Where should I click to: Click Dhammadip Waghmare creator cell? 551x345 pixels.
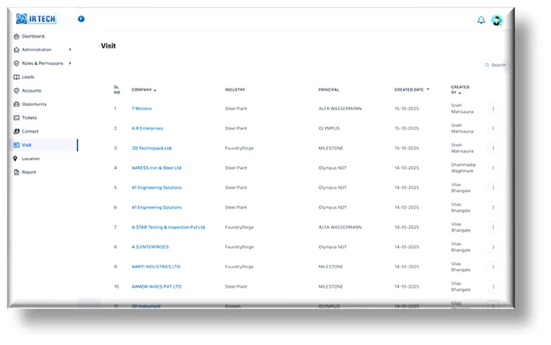coord(464,168)
